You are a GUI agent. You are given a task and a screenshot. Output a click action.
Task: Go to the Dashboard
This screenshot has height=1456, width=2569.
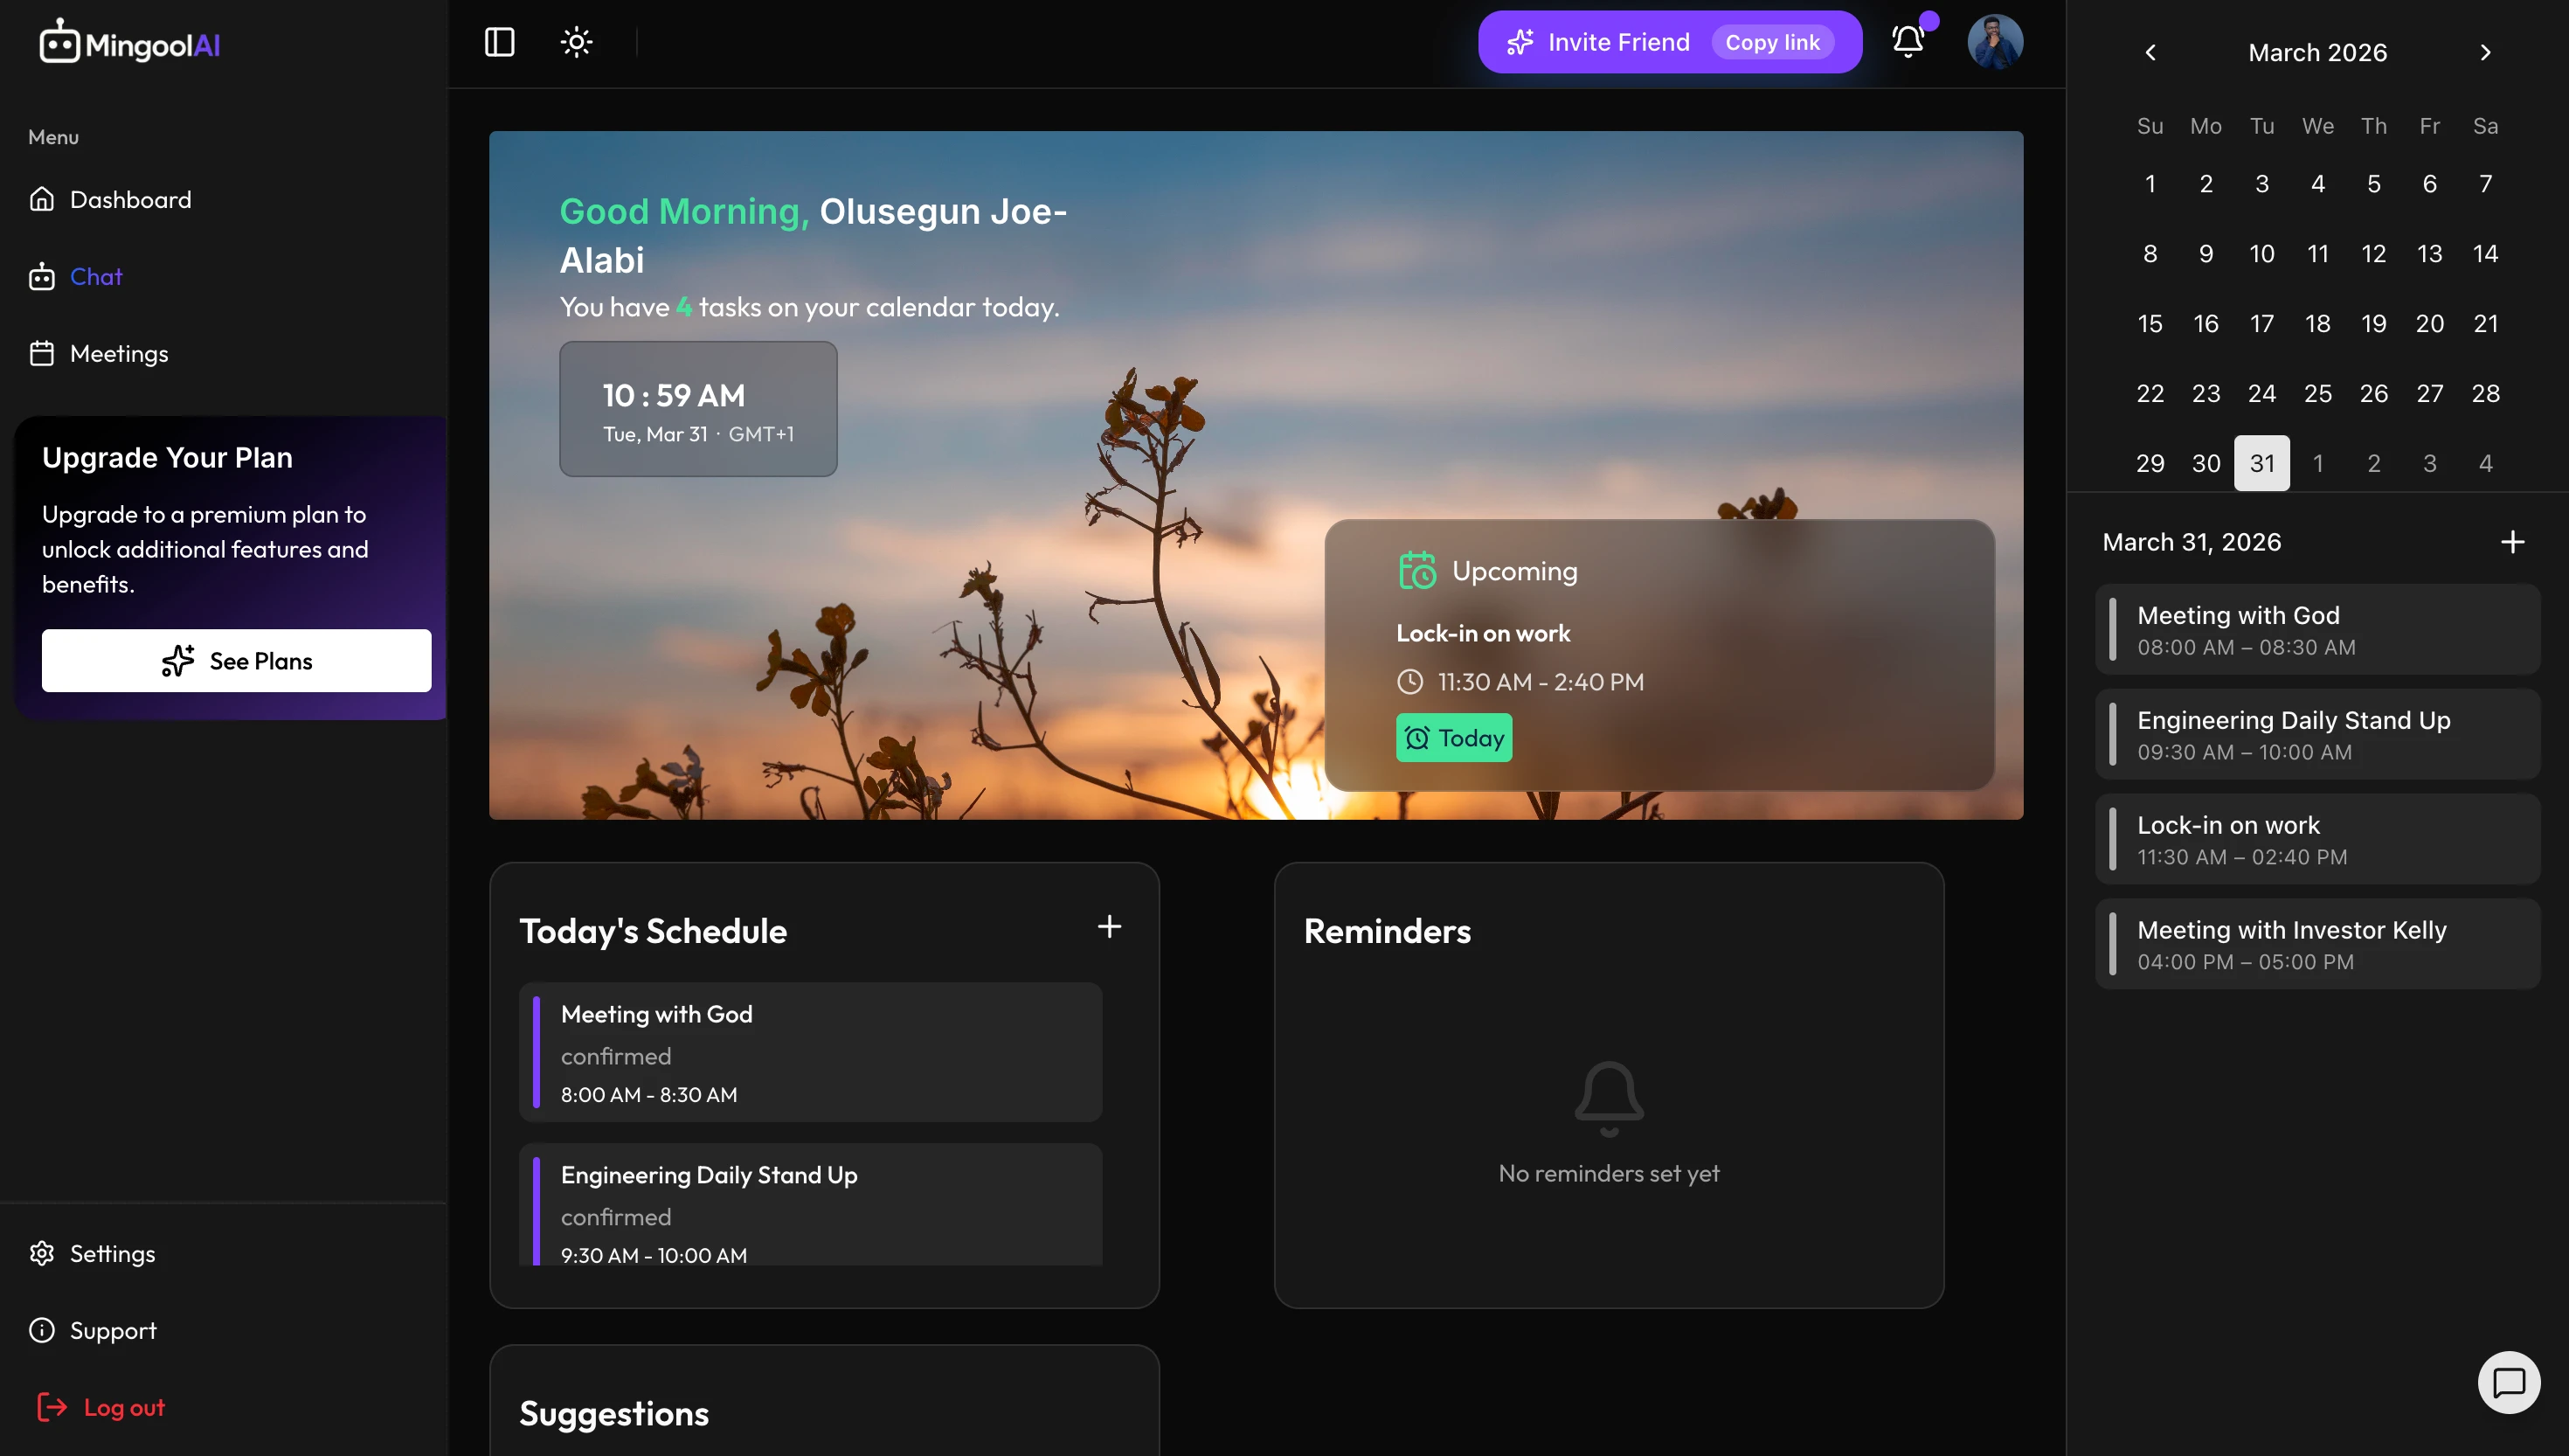(130, 200)
